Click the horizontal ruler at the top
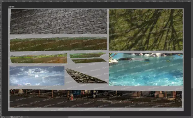 pos(96,1)
